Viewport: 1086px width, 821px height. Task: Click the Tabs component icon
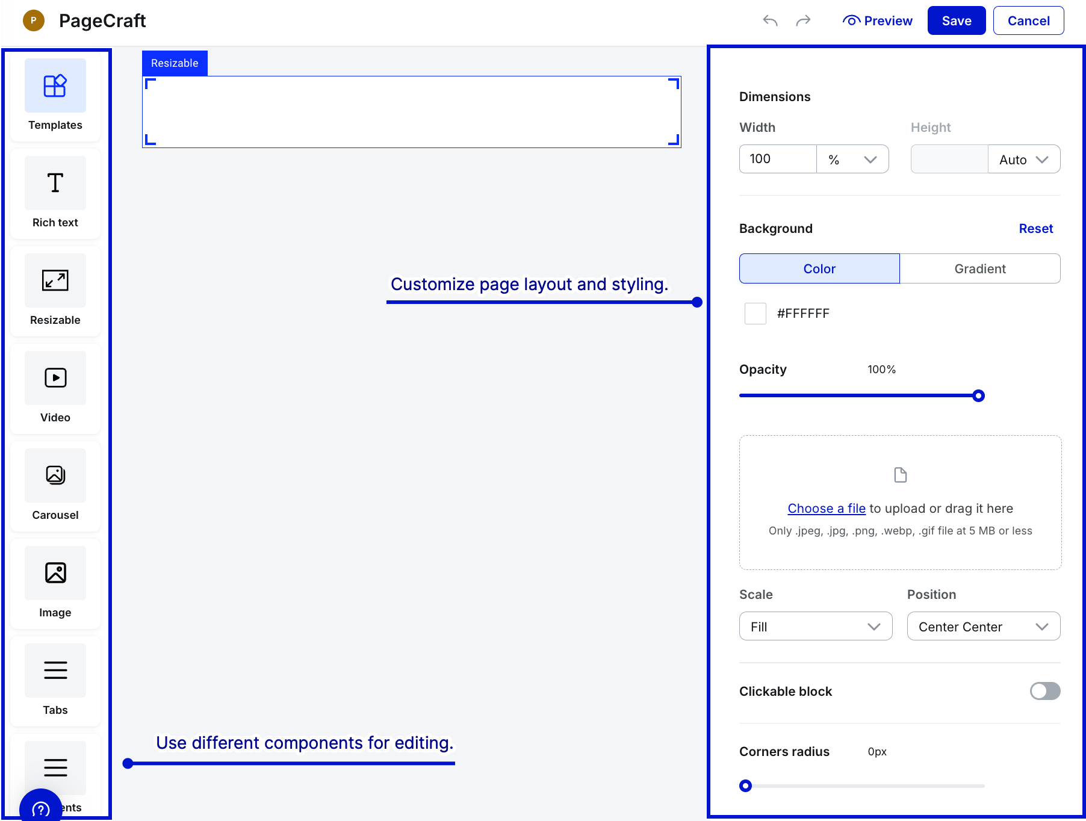click(x=55, y=671)
